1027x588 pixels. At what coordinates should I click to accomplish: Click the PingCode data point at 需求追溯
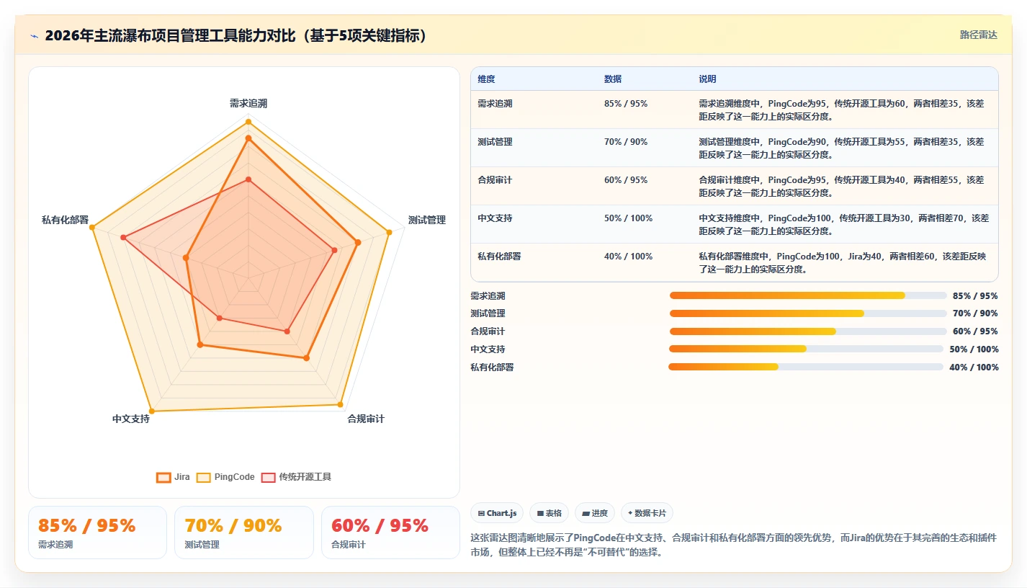tap(248, 121)
